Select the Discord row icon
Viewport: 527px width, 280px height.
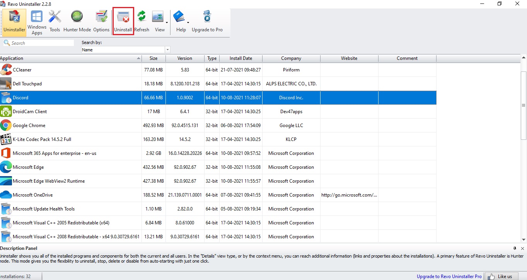pyautogui.click(x=6, y=98)
